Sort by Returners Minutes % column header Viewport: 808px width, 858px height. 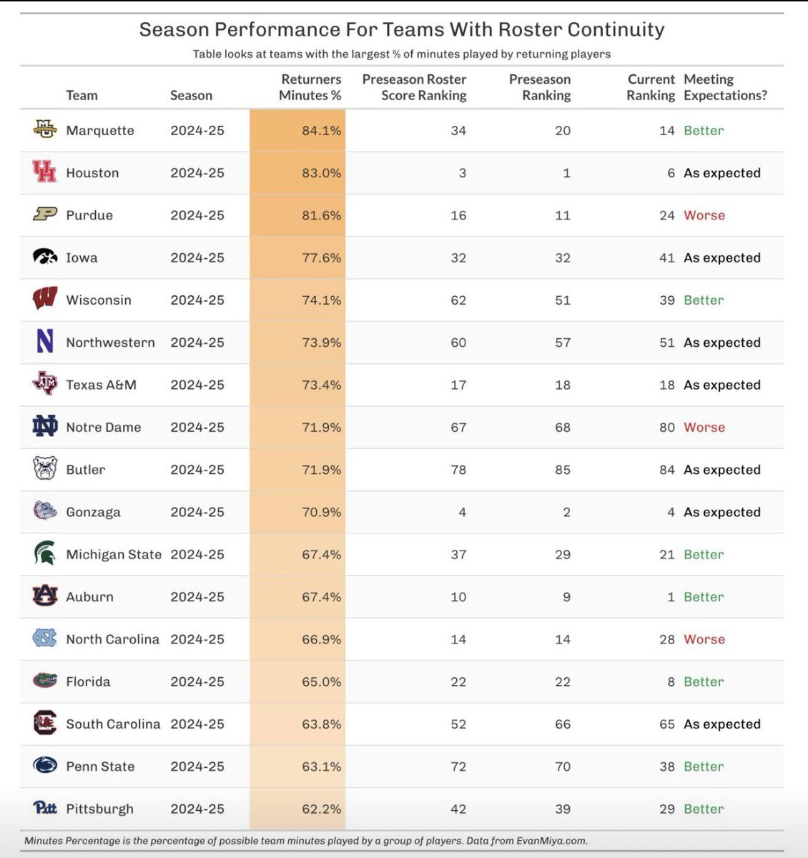(x=310, y=87)
